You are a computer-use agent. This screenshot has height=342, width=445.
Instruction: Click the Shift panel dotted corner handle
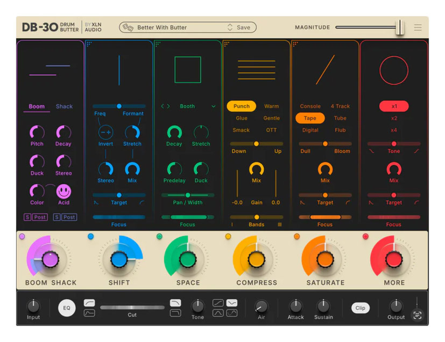(x=89, y=44)
